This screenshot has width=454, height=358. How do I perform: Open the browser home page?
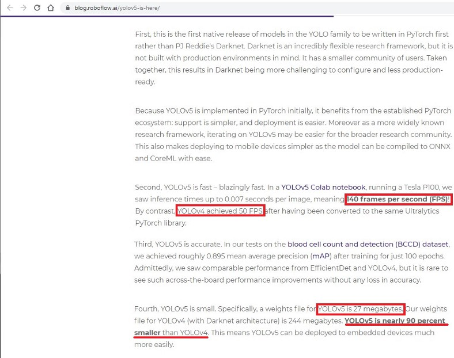coord(51,8)
